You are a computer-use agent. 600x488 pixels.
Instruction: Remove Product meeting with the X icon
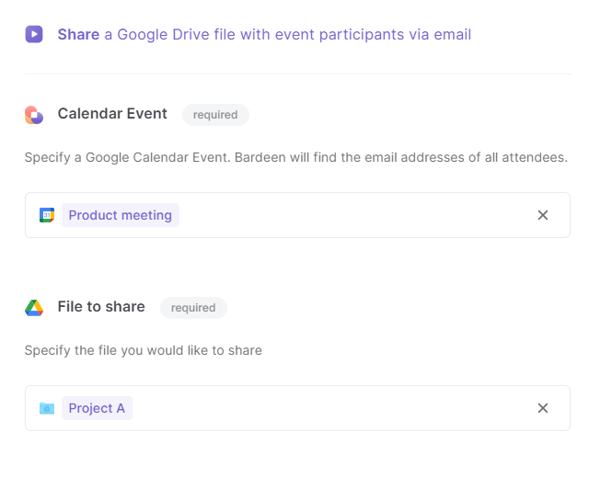(543, 215)
